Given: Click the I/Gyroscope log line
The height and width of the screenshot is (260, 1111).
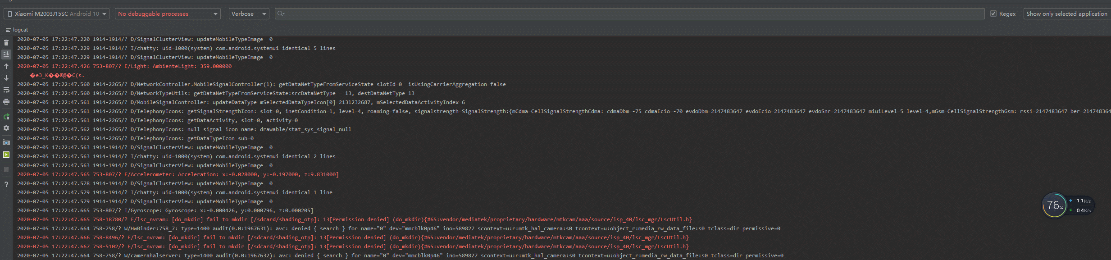Looking at the screenshot, I should click(x=165, y=210).
